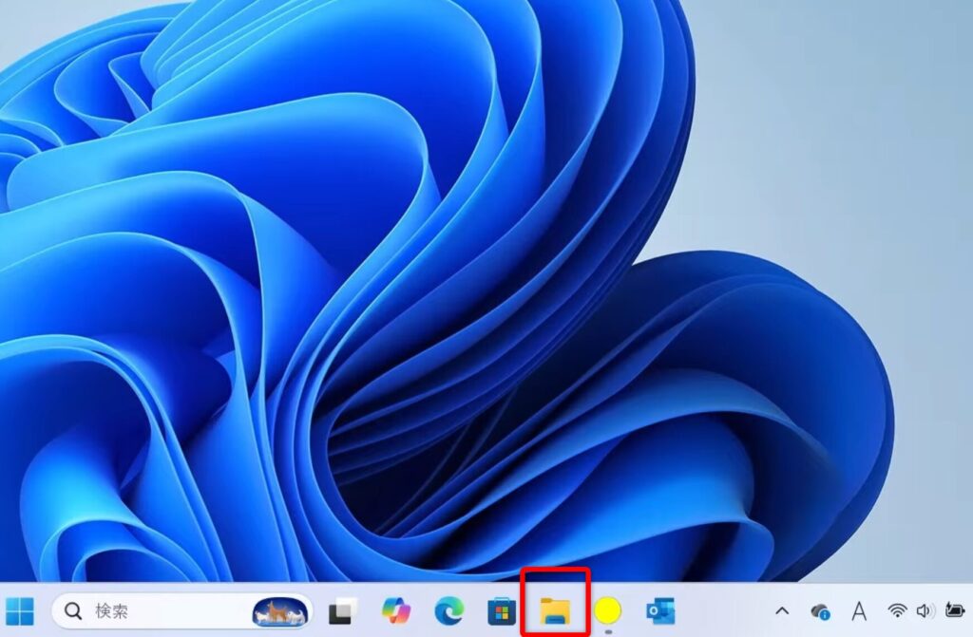Click the magnifying glass search icon
The height and width of the screenshot is (637, 973).
tap(73, 610)
